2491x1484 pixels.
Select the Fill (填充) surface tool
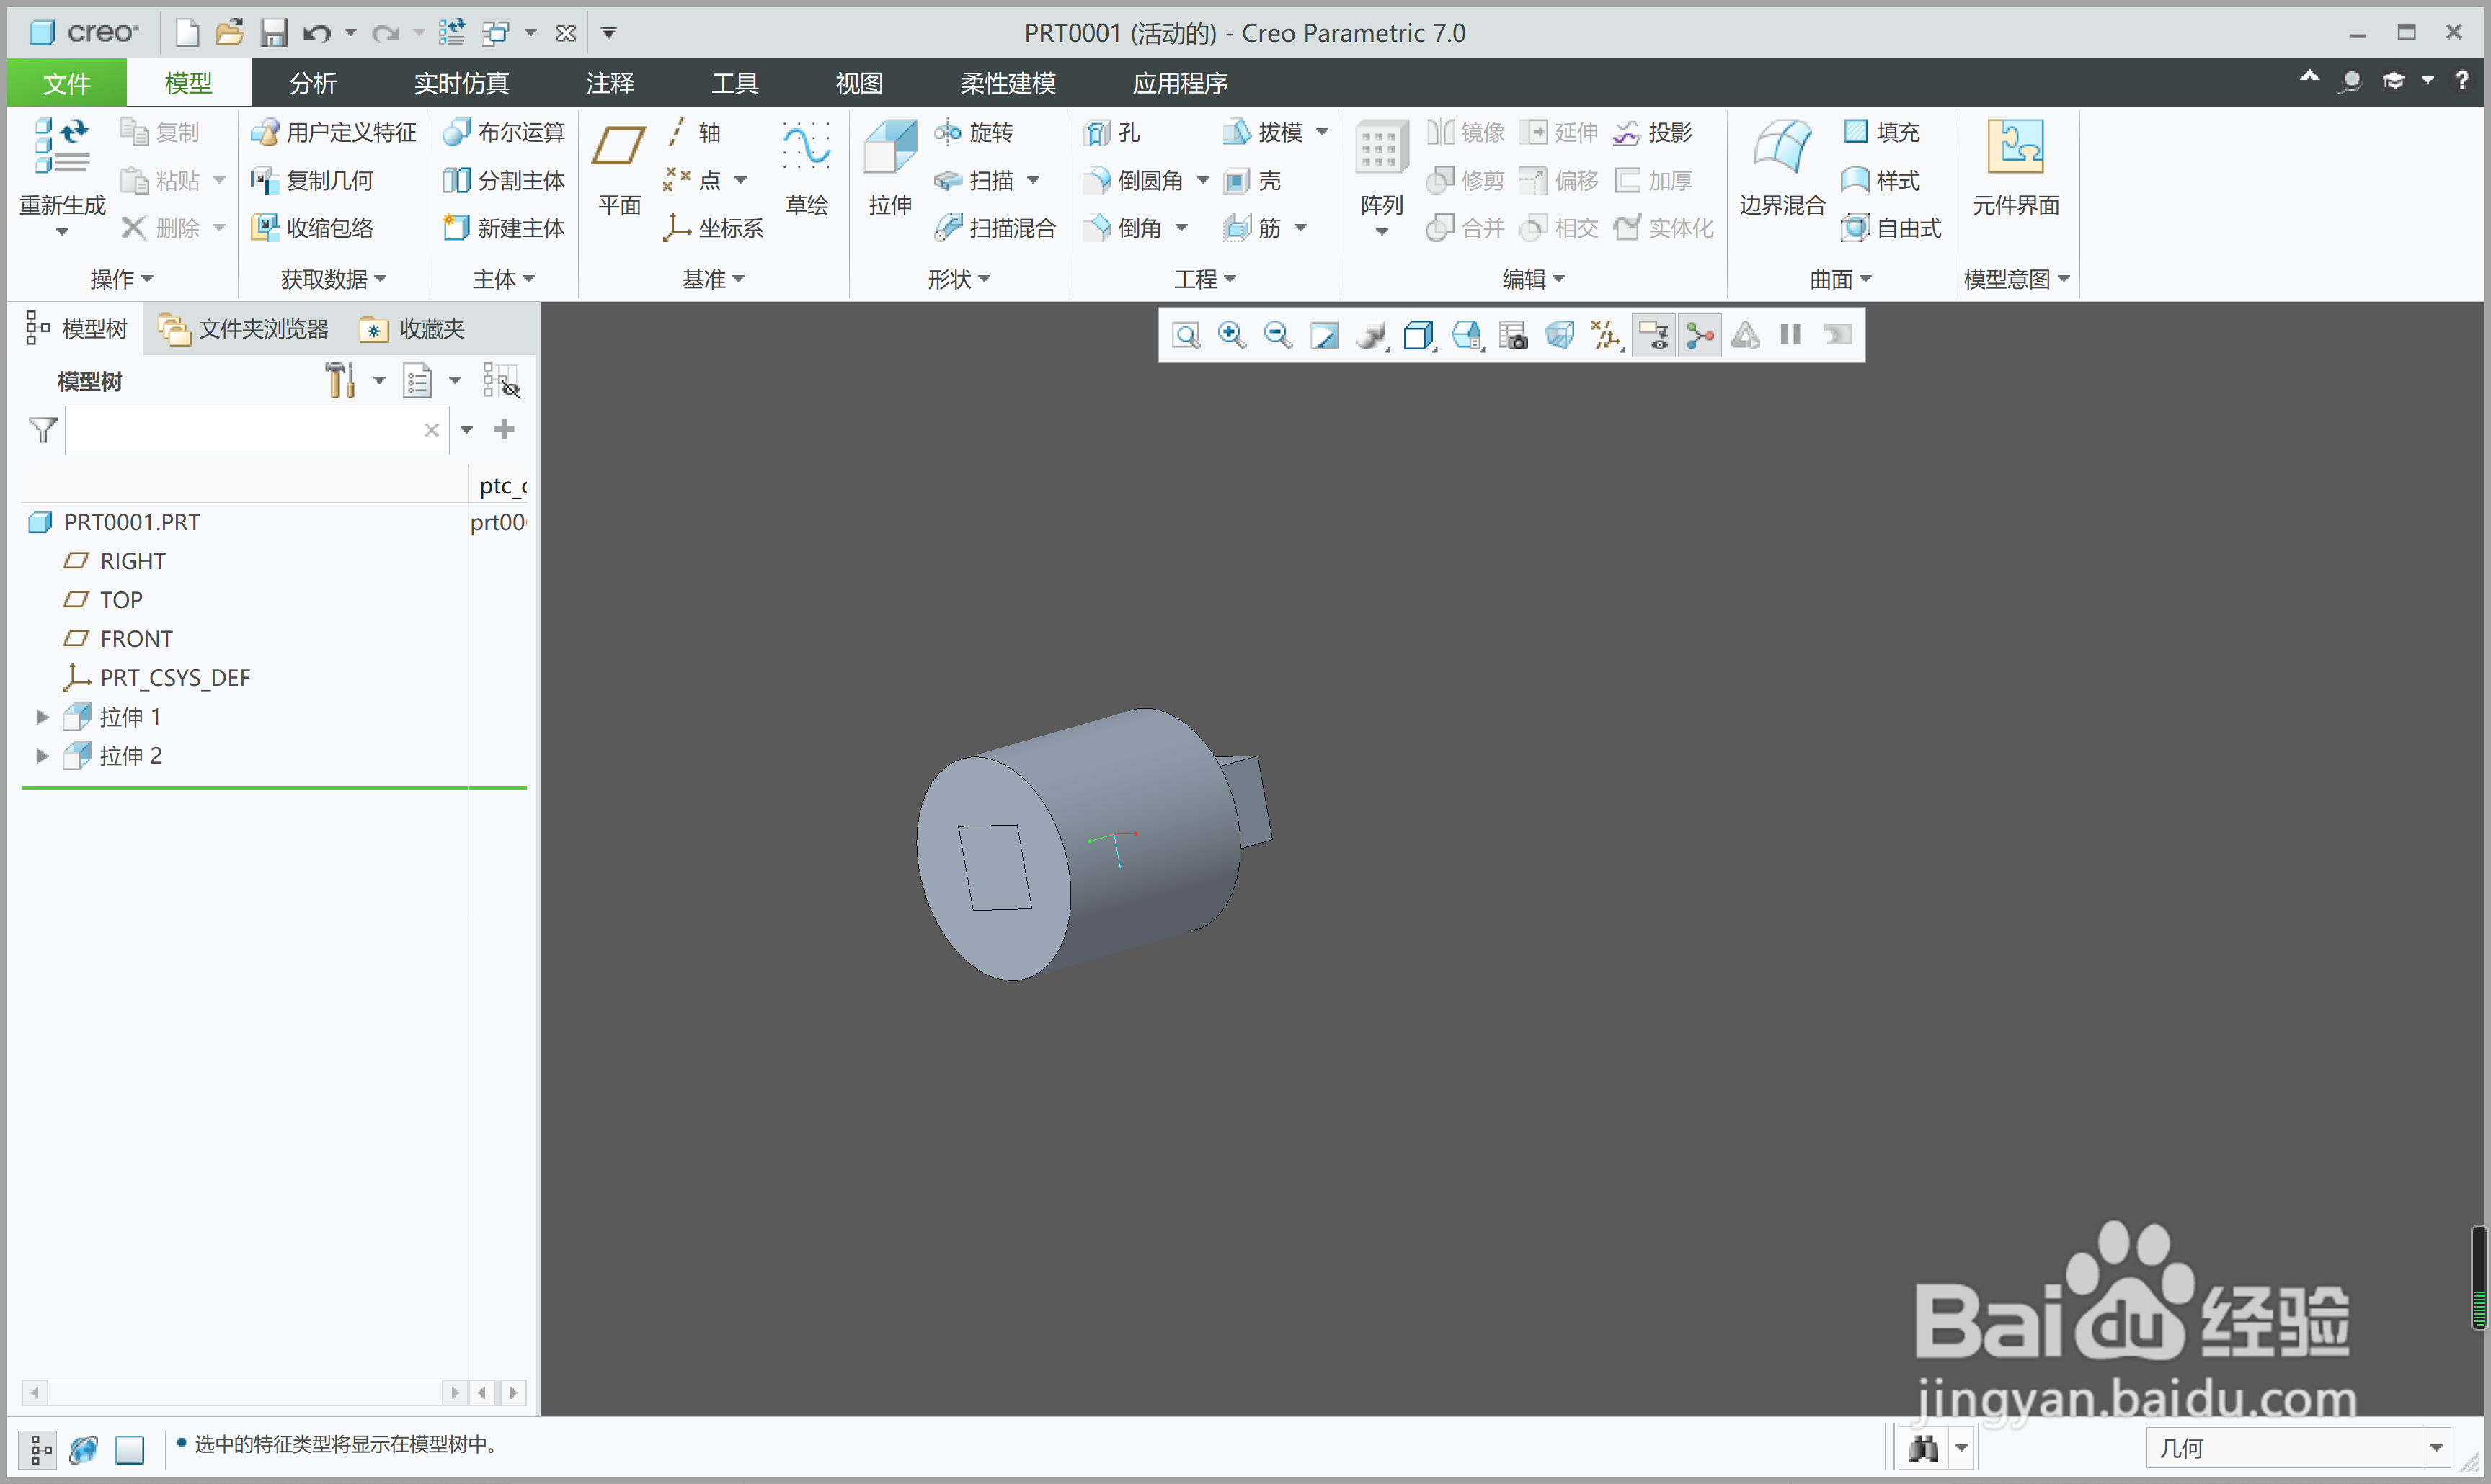1881,132
